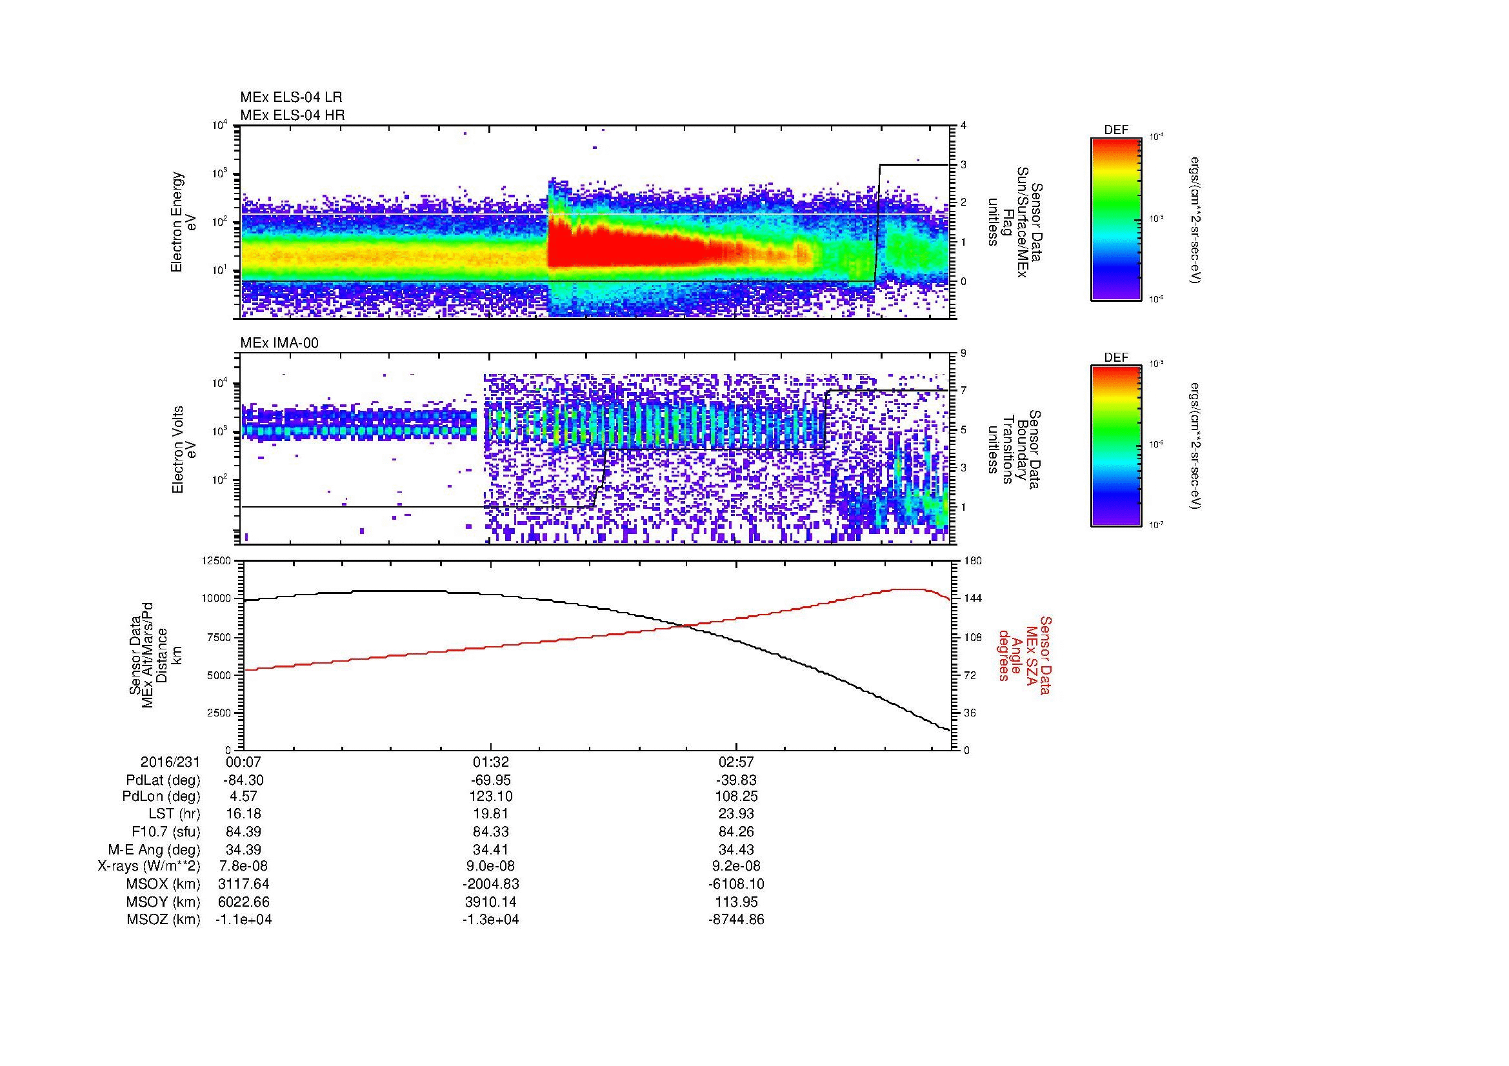
Task: Click the Sun/Surface/MEx Flag axis label
Action: click(x=1015, y=222)
